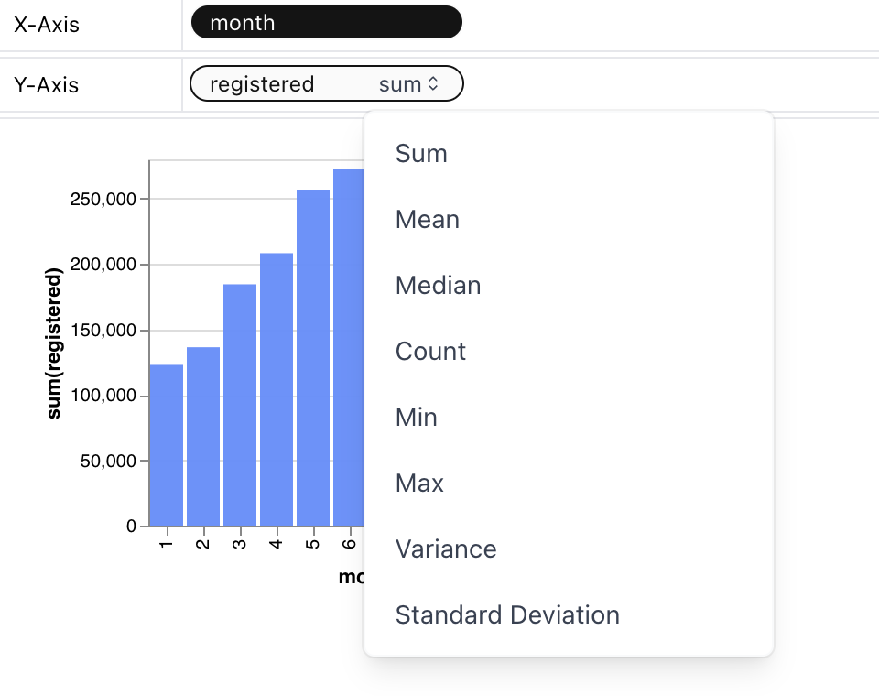This screenshot has height=696, width=879.
Task: Click the sum(registered) axis title
Action: point(54,343)
